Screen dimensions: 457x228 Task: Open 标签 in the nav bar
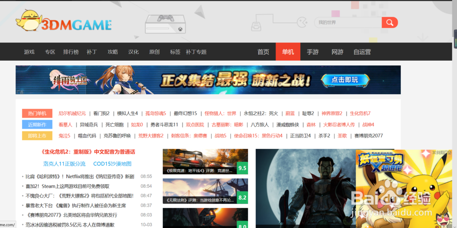[175, 52]
